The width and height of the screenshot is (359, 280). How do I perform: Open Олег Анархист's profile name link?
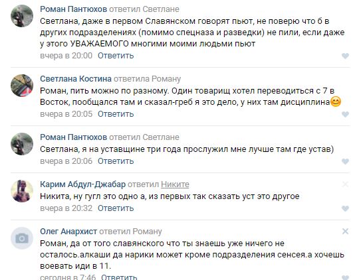(x=68, y=232)
